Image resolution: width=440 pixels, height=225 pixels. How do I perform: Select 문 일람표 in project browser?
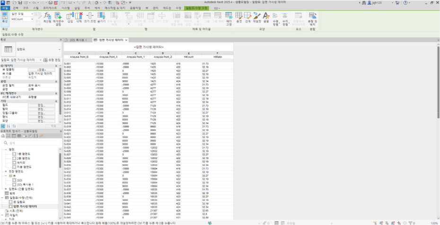pos(19,202)
